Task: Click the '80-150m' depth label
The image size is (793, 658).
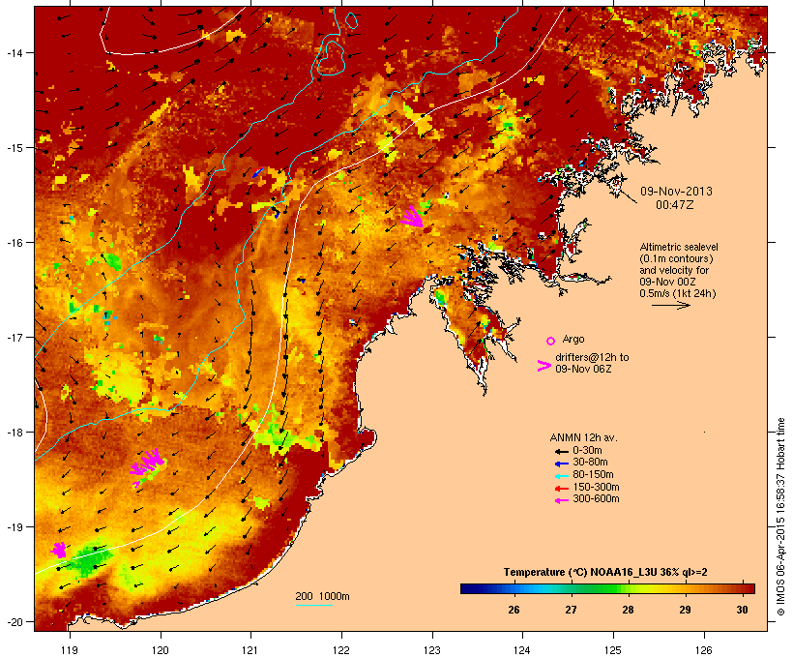Action: click(593, 475)
